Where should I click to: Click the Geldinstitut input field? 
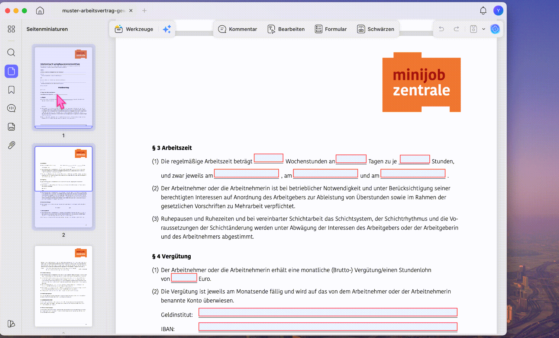(x=328, y=312)
